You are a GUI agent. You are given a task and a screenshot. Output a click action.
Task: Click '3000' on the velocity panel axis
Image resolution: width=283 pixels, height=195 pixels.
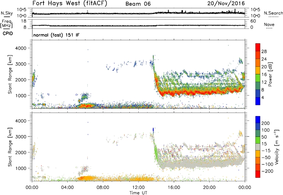(x=21, y=137)
